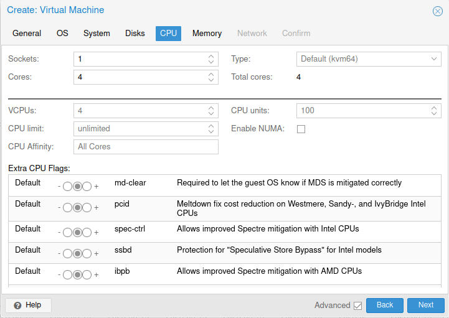Enable the NUMA checkbox
The width and height of the screenshot is (449, 318).
click(301, 129)
